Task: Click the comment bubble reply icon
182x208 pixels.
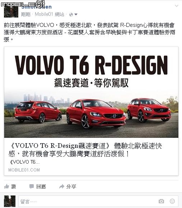Action: click(32, 187)
